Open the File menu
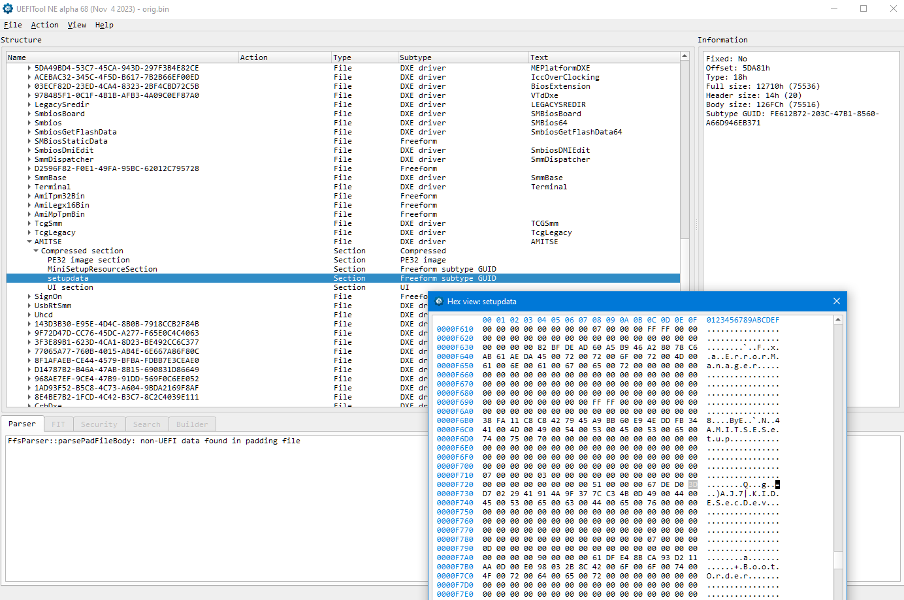The height and width of the screenshot is (600, 904). pos(13,25)
